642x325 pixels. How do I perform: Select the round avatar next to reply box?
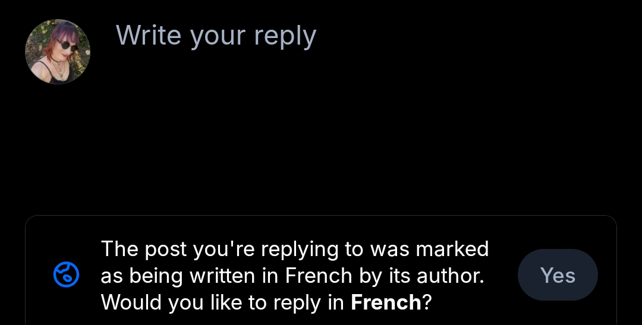pos(58,52)
